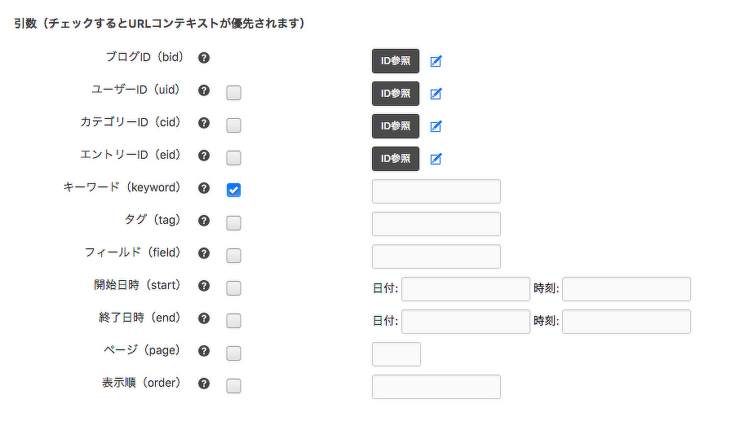The image size is (731, 421).
Task: Click the help icon beside ユーザーID (uid)
Action: [204, 90]
